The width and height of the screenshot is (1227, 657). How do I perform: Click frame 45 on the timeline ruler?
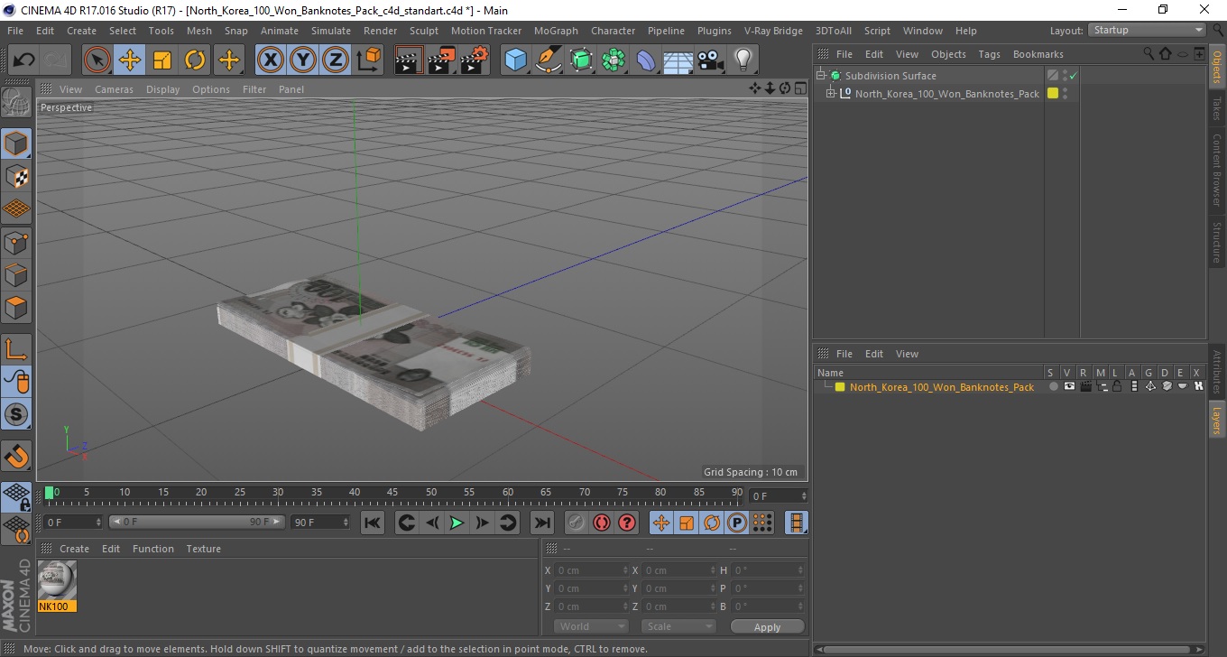click(x=393, y=494)
